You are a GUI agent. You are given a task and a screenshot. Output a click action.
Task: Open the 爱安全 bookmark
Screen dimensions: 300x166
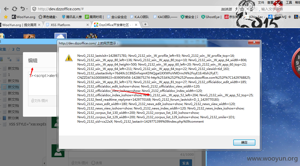coord(189,17)
